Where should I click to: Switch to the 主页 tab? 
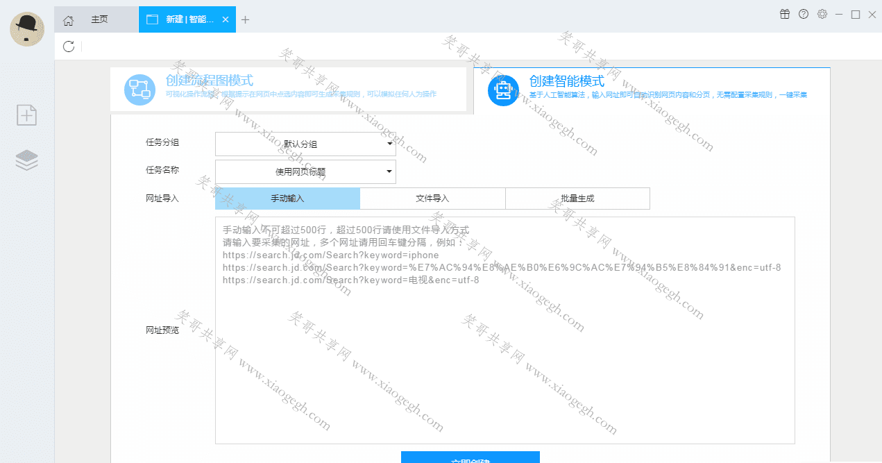(x=96, y=19)
